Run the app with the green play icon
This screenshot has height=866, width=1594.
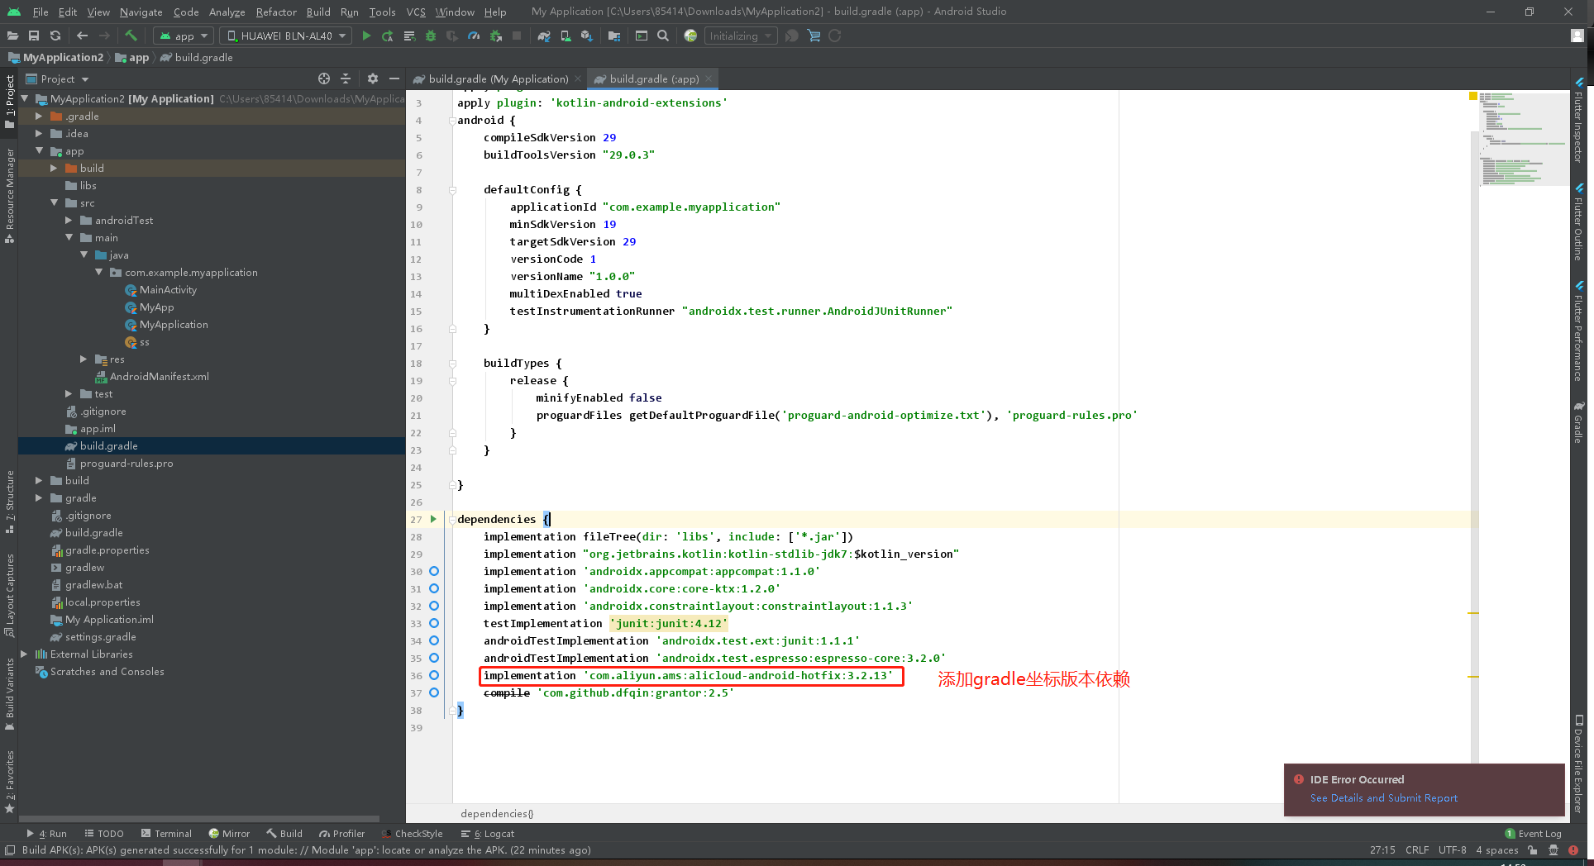366,36
